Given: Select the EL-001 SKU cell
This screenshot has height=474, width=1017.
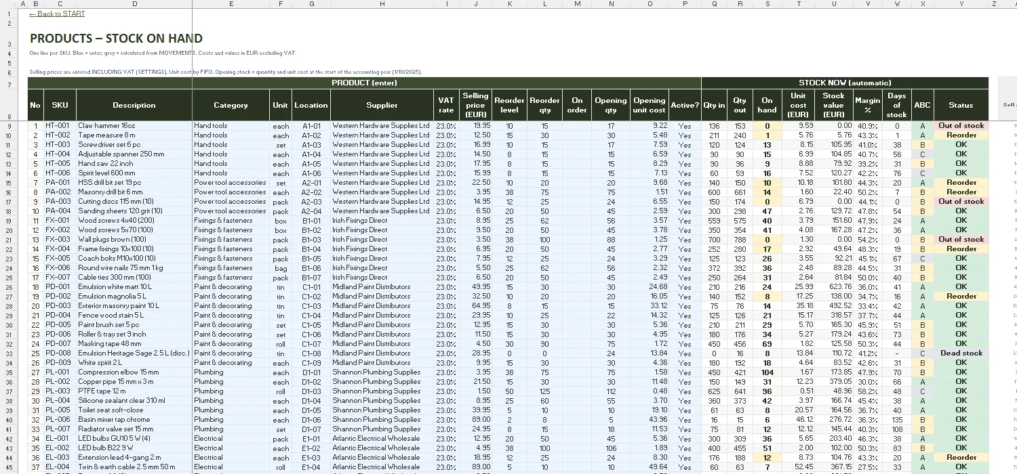Looking at the screenshot, I should pos(60,439).
